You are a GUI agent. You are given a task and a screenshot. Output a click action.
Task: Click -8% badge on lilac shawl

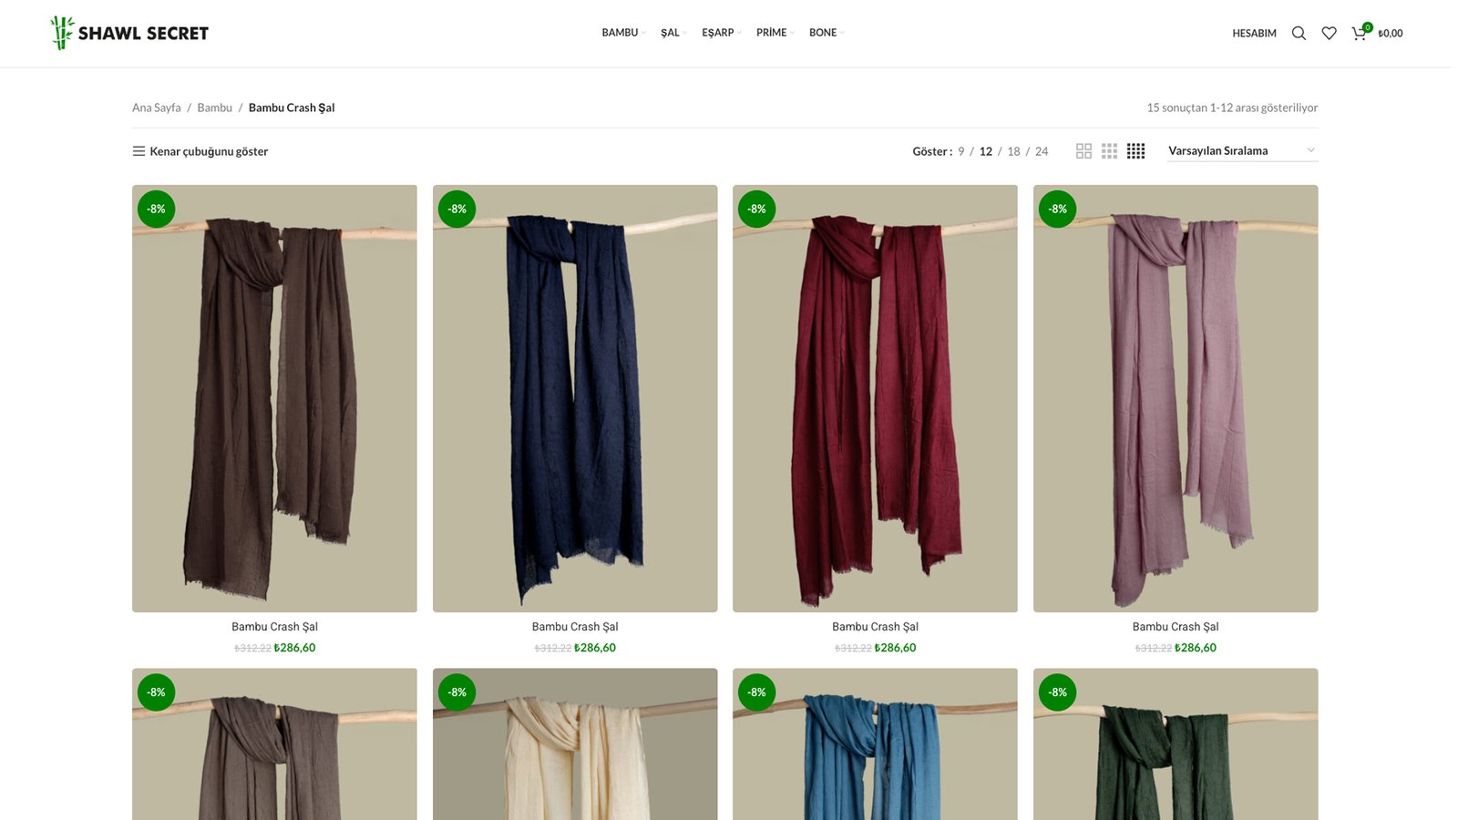(x=1058, y=209)
